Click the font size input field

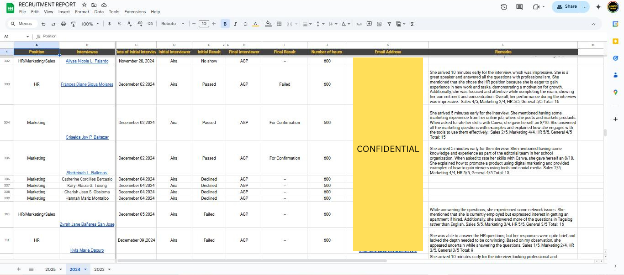[204, 24]
